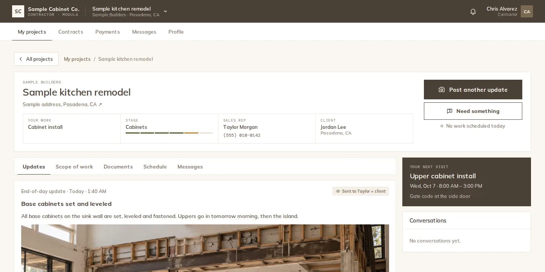Expand the project switcher dropdown chevron
The height and width of the screenshot is (272, 545).
(x=165, y=11)
